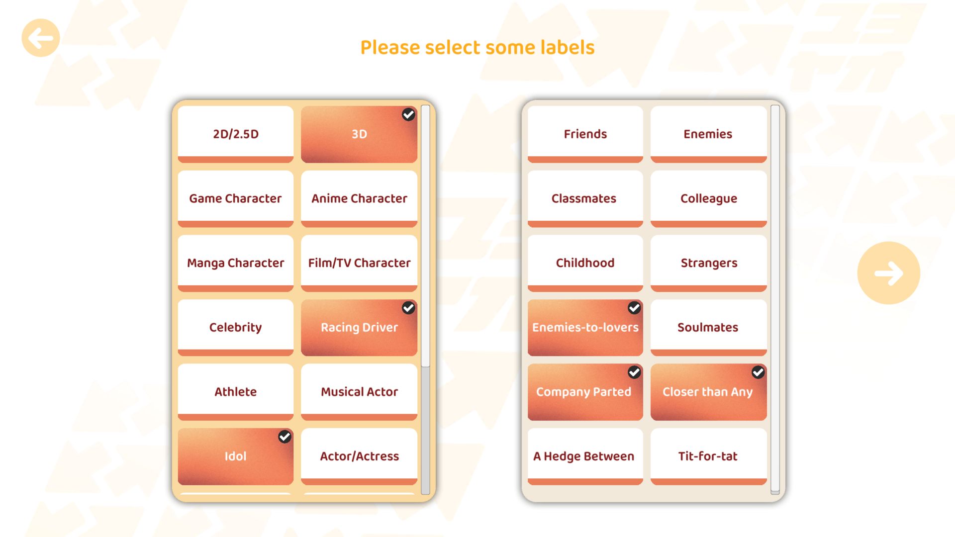
Task: Select the Musical Actor label
Action: [359, 392]
